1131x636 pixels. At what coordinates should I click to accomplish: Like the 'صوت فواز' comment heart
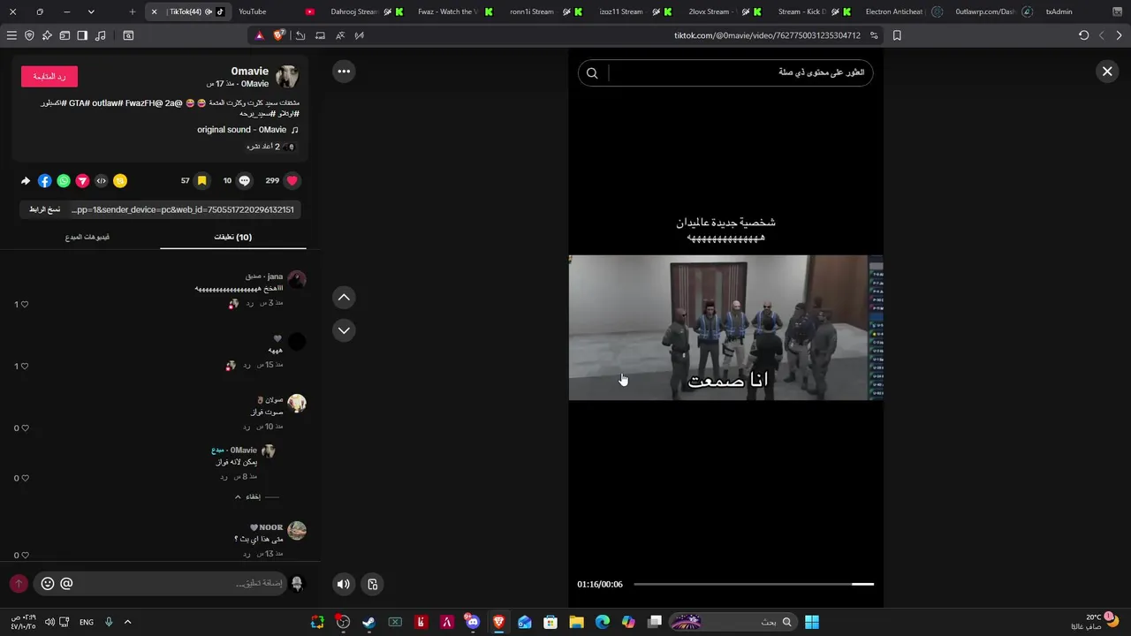pyautogui.click(x=24, y=428)
